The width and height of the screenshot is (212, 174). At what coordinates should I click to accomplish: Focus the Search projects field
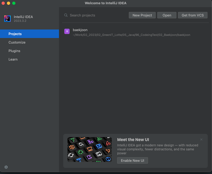click(95, 15)
